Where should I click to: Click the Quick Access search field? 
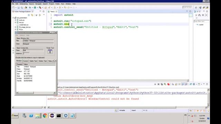(x=187, y=7)
